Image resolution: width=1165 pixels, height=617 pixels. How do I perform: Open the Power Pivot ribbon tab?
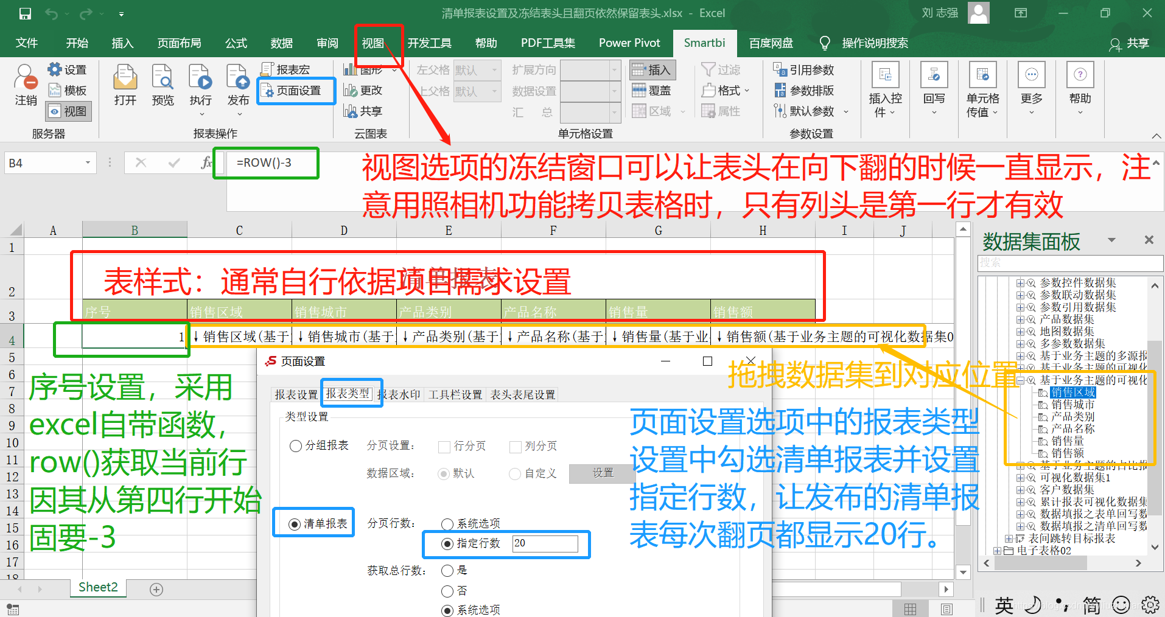(629, 43)
